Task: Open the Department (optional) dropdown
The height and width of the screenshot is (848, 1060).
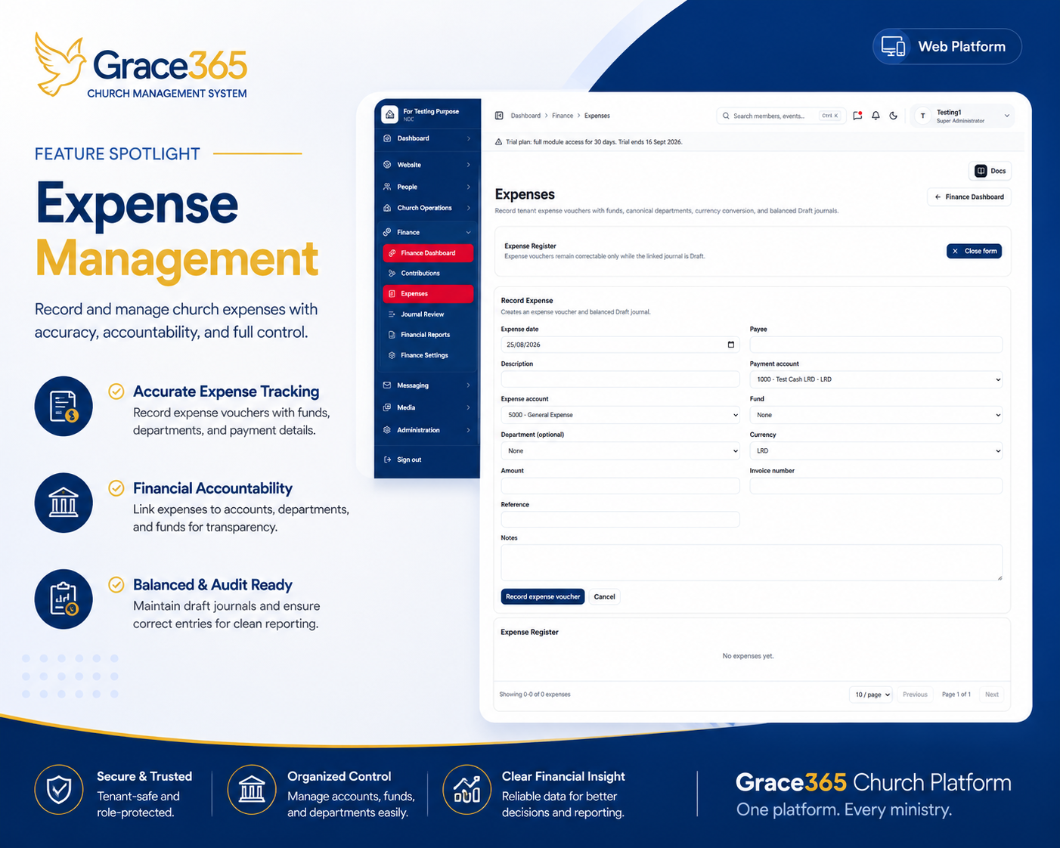Action: click(x=620, y=451)
